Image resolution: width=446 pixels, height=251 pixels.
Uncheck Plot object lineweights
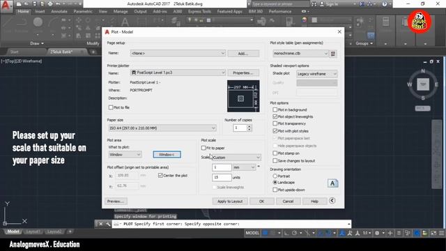[275, 116]
